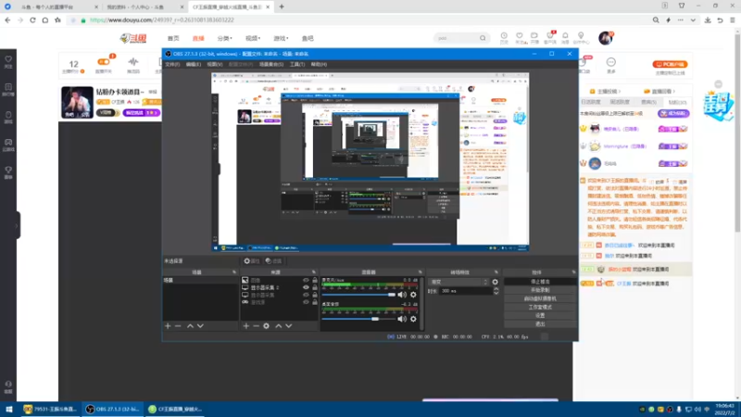
Task: Pop out the Audio Mixer dock panel
Action: tap(421, 272)
